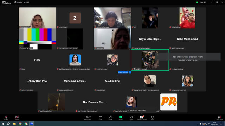Open the first Chrome taskbar icon

coord(20,124)
